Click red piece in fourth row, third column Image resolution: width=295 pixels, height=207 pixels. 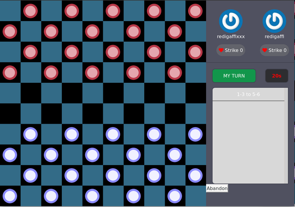pos(51,73)
